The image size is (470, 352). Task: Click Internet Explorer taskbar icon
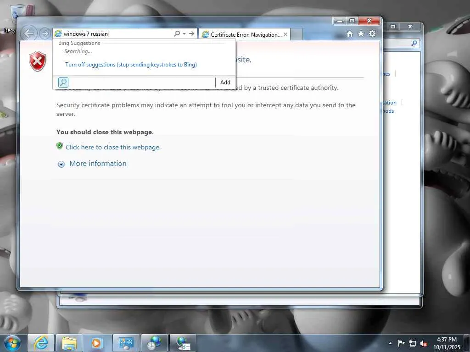pyautogui.click(x=41, y=343)
